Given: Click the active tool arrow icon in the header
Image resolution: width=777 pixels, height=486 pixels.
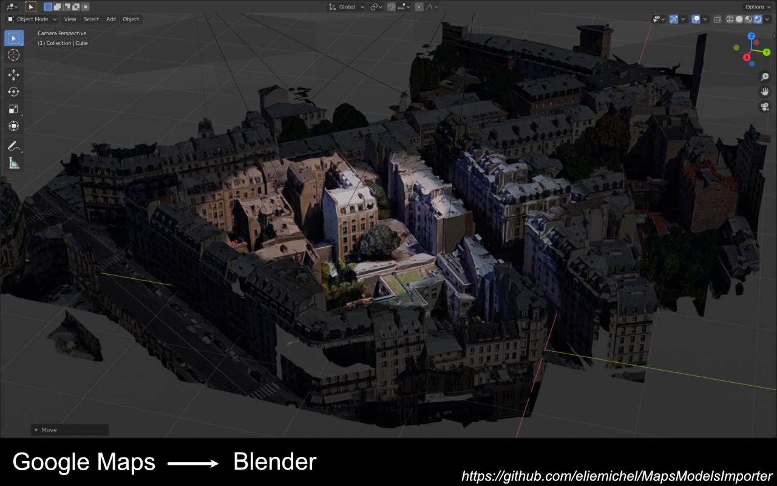Looking at the screenshot, I should (x=31, y=7).
